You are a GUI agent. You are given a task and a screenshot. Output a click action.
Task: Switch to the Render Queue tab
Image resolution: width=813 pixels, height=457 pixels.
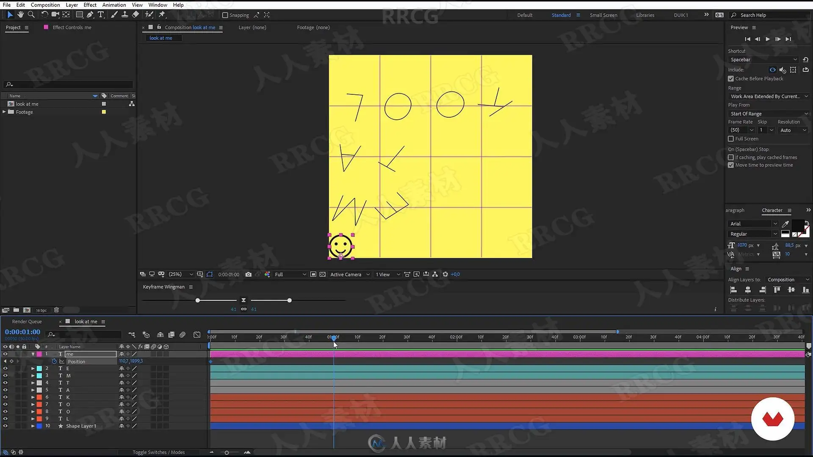point(27,322)
